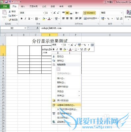Click the Increase Indent icon in the ribbon
131x132 pixels.
pos(80,18)
